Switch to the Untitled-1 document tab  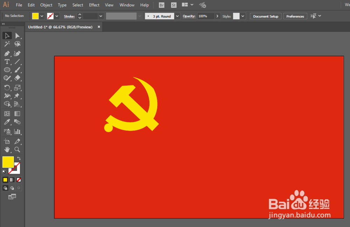tap(60, 27)
